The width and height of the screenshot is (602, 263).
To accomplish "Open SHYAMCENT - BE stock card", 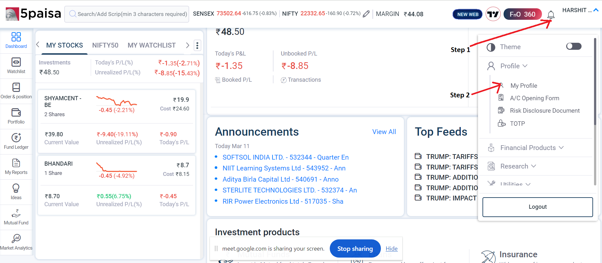I will click(x=117, y=122).
